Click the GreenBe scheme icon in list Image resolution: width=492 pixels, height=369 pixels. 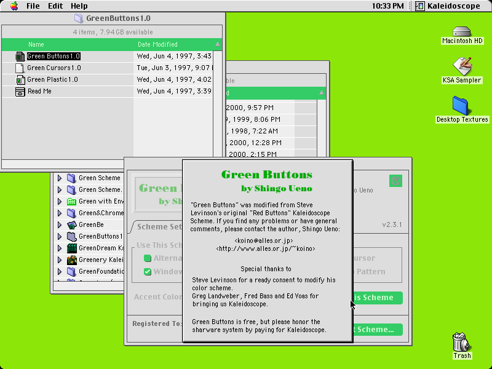(x=72, y=224)
